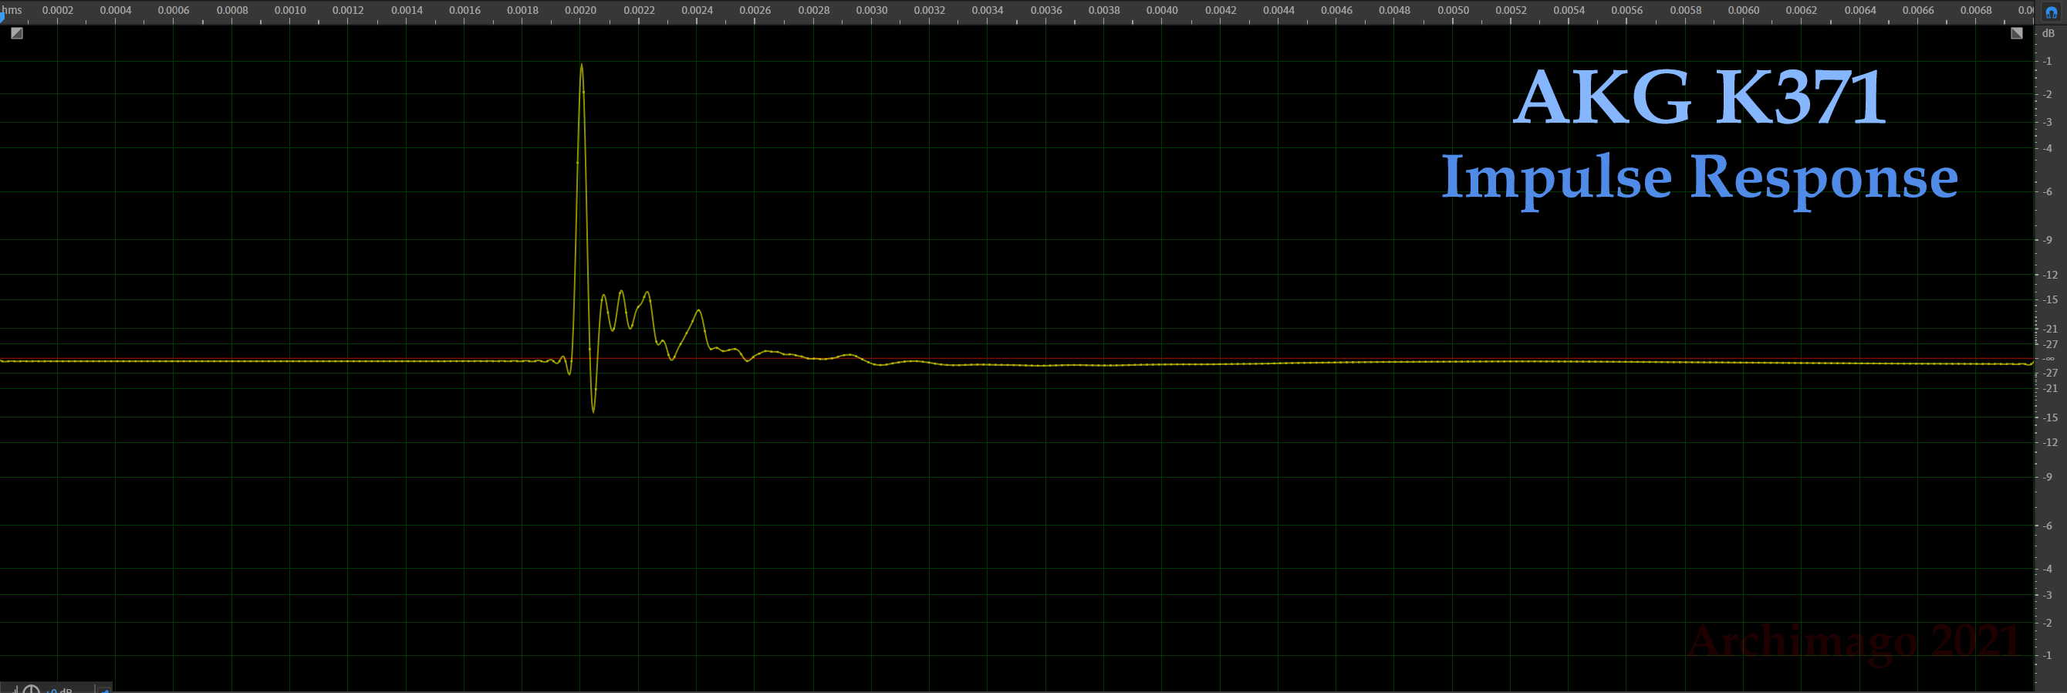Click the -∞ label on the dB scale
The width and height of the screenshot is (2067, 693).
point(2049,358)
